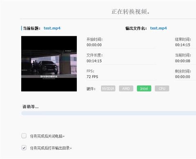Click the 结束时间 value 00:14:15

click(x=183, y=45)
